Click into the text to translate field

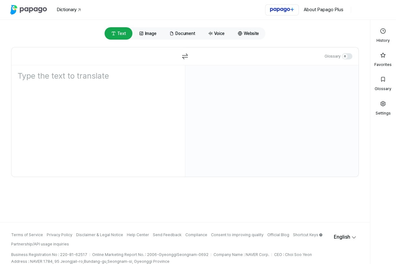point(98,121)
